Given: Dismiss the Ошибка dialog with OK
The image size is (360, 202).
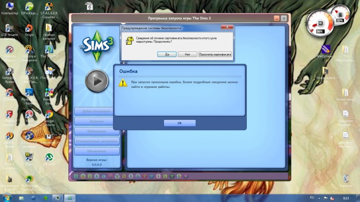Looking at the screenshot, I should [x=180, y=123].
